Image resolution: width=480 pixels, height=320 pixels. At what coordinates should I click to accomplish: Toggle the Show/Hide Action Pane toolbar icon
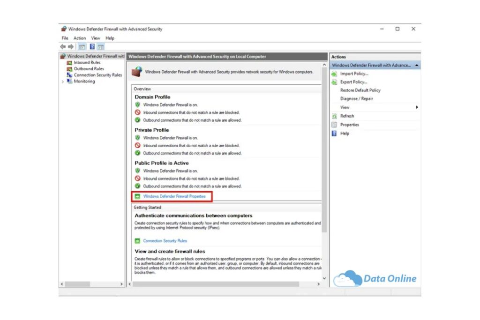pos(101,46)
